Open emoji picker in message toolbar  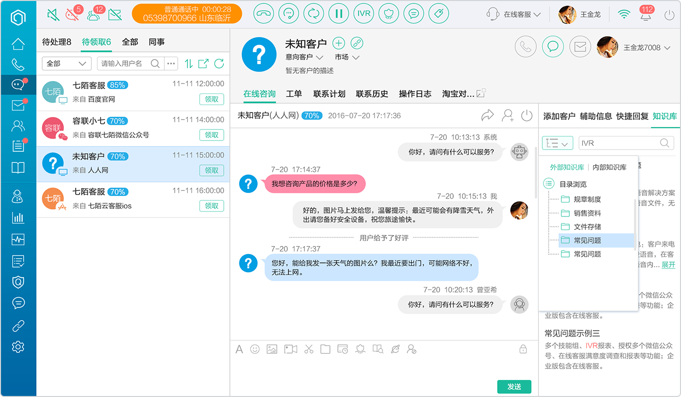tap(255, 349)
